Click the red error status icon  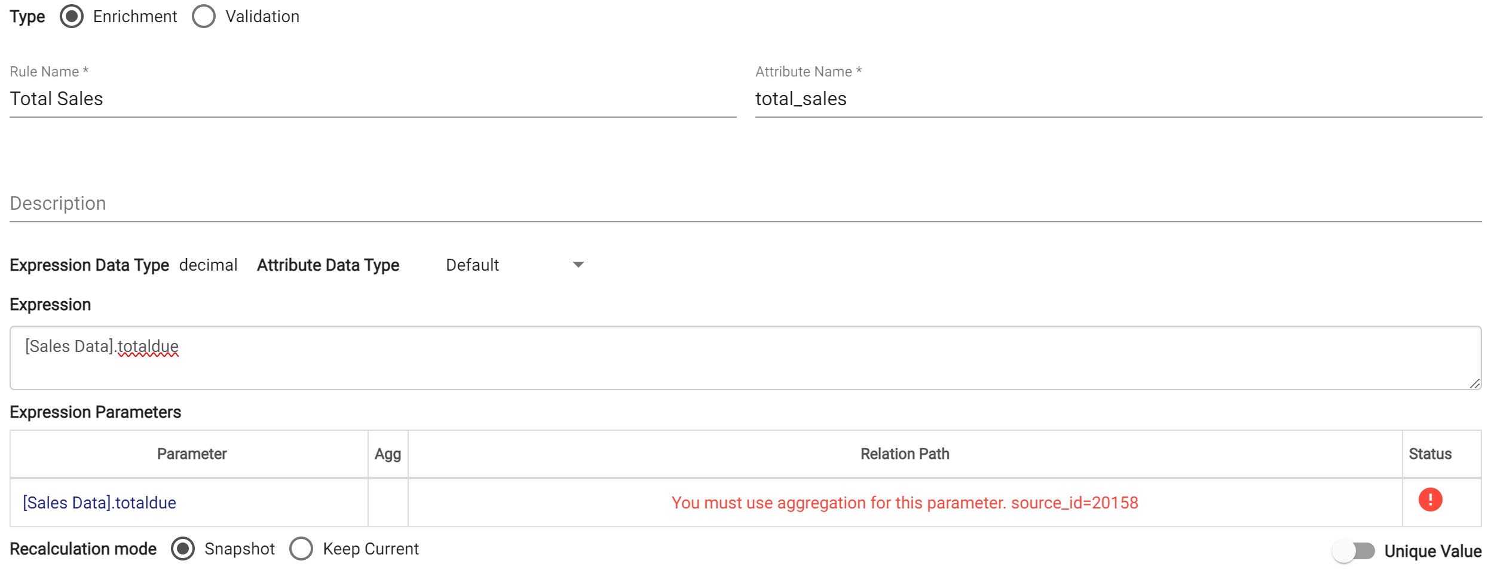pyautogui.click(x=1430, y=500)
